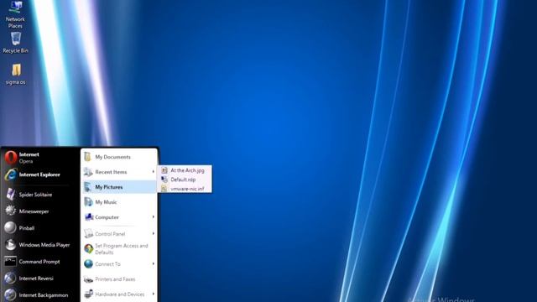Click the My Pictures icon
The image size is (537, 302).
pos(88,187)
